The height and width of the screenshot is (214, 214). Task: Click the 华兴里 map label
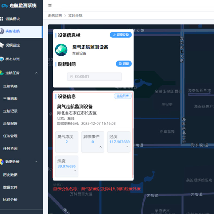click(167, 105)
